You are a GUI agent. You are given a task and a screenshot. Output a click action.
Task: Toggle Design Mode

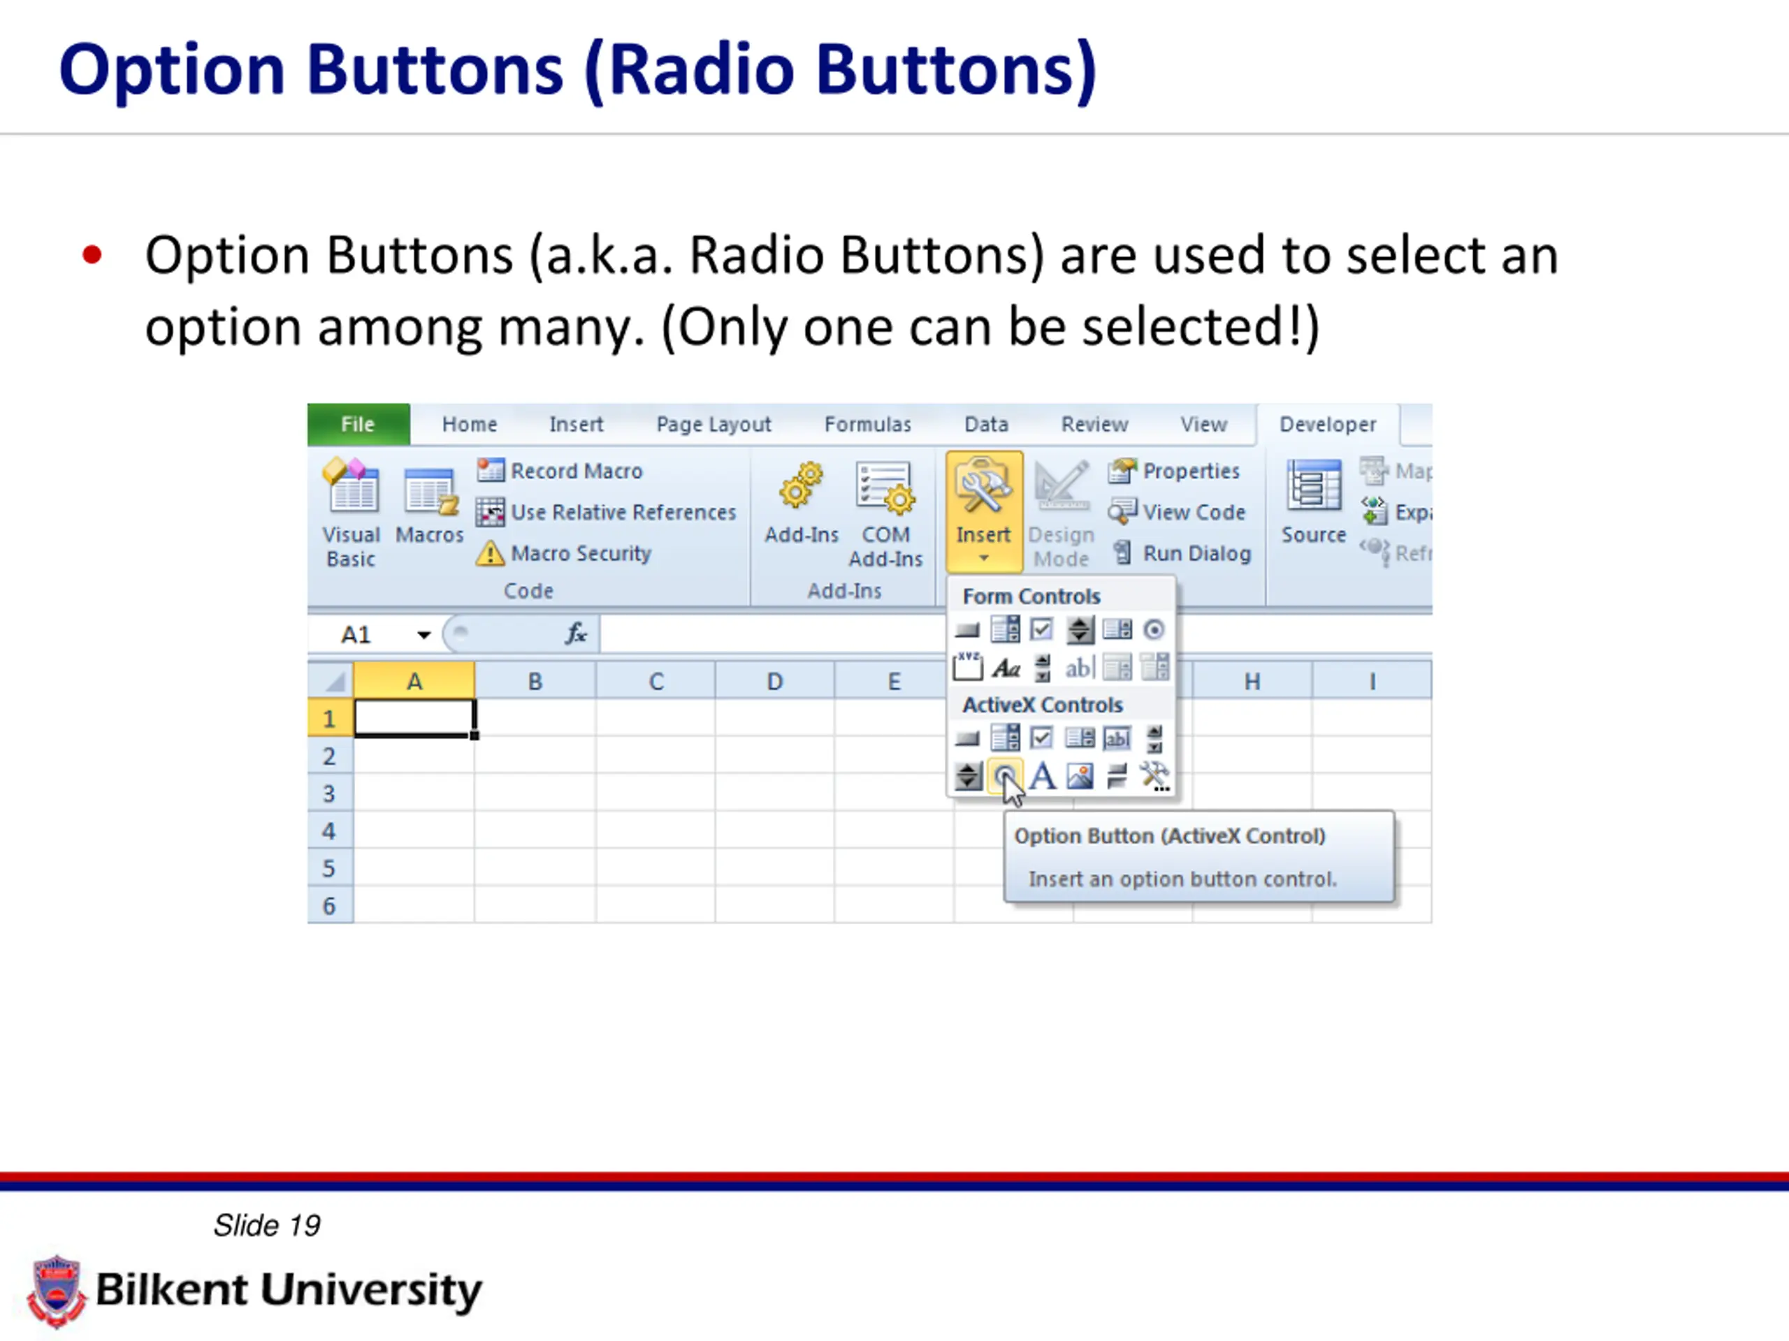(x=1061, y=513)
